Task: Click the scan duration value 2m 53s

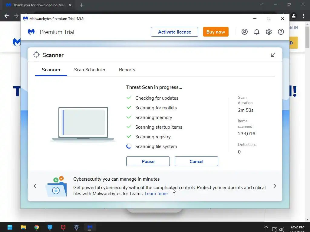Action: click(x=246, y=110)
